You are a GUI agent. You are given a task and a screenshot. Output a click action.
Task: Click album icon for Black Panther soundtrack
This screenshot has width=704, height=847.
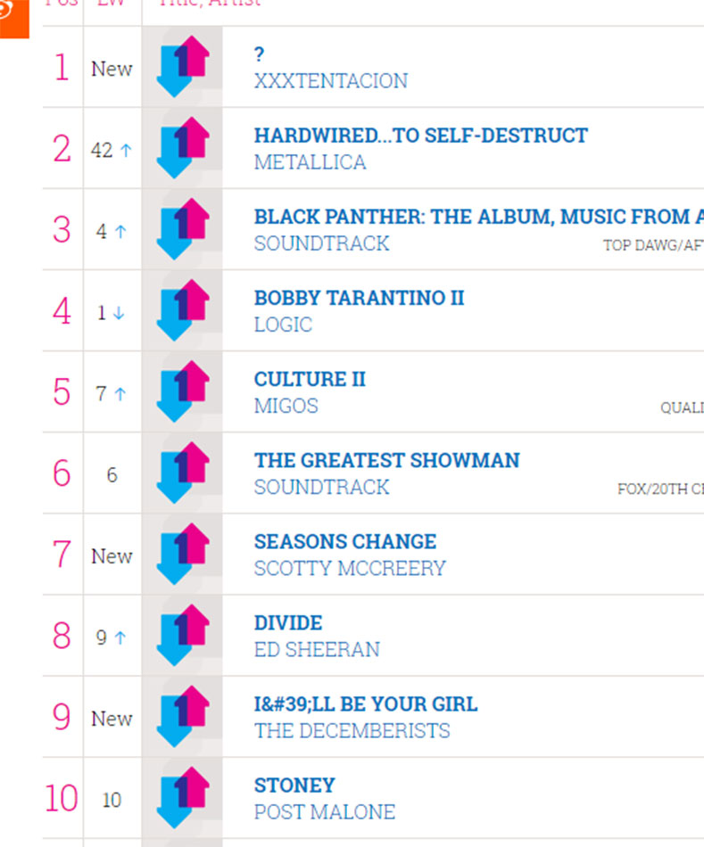coord(182,229)
